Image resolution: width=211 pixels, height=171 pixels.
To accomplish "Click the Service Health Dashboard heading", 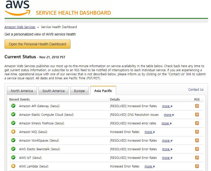I will coord(73,13).
